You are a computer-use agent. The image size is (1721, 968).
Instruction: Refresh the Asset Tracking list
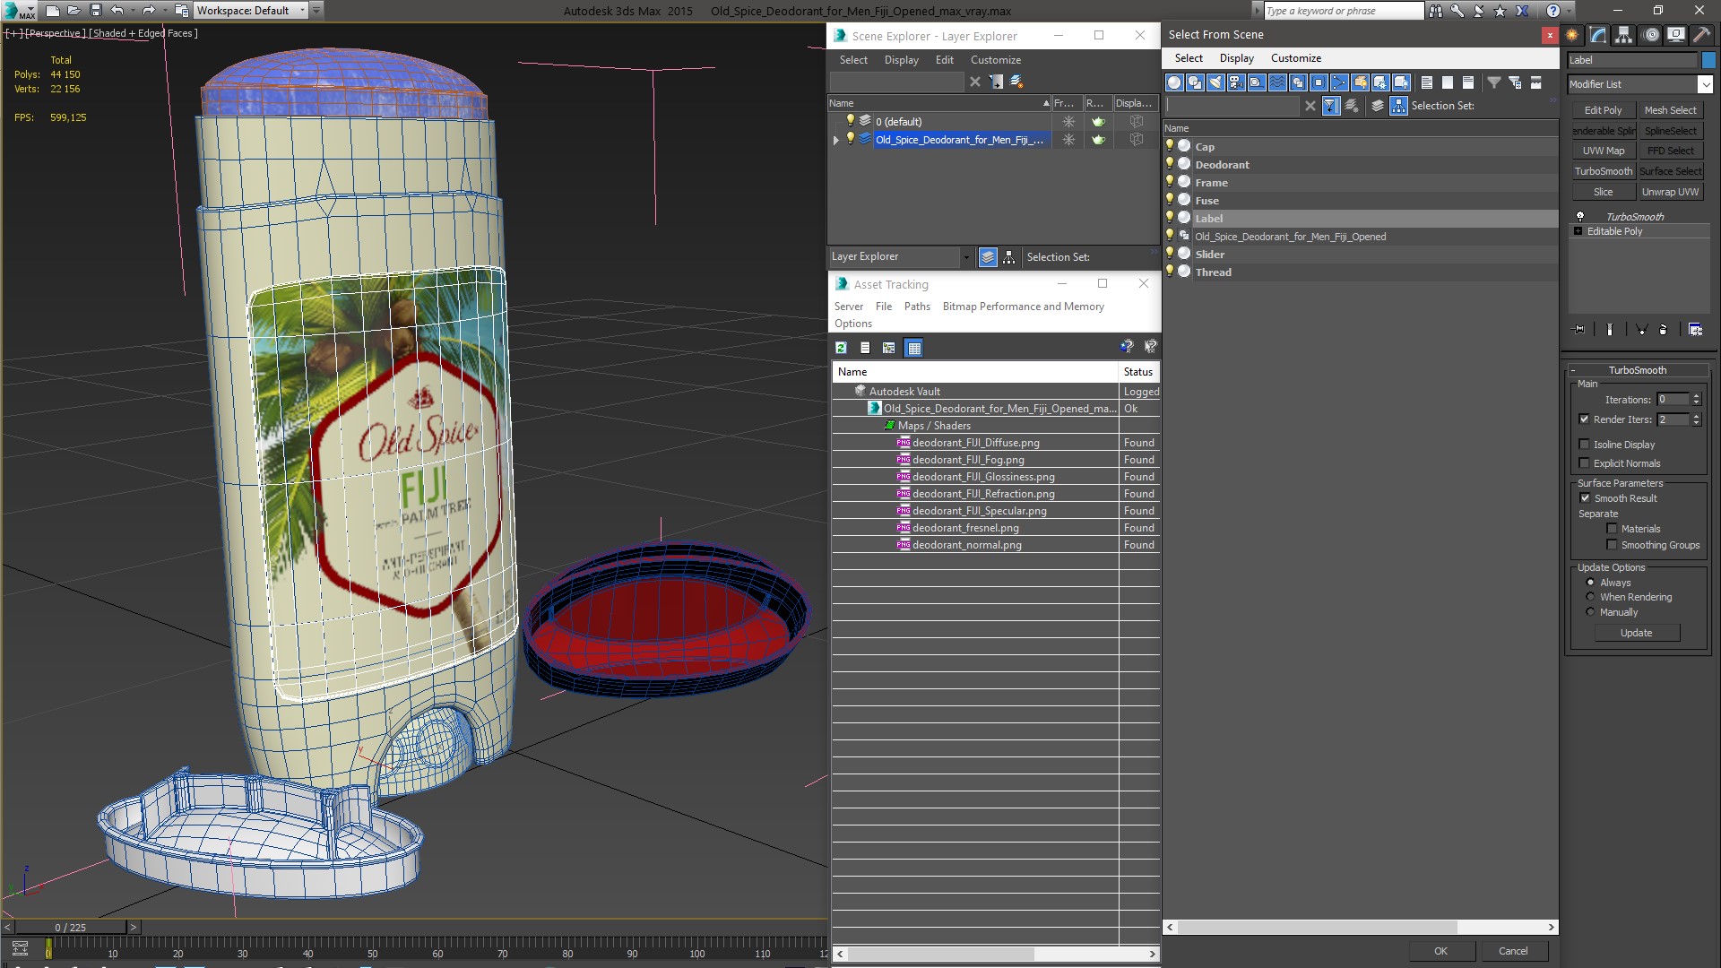click(841, 348)
